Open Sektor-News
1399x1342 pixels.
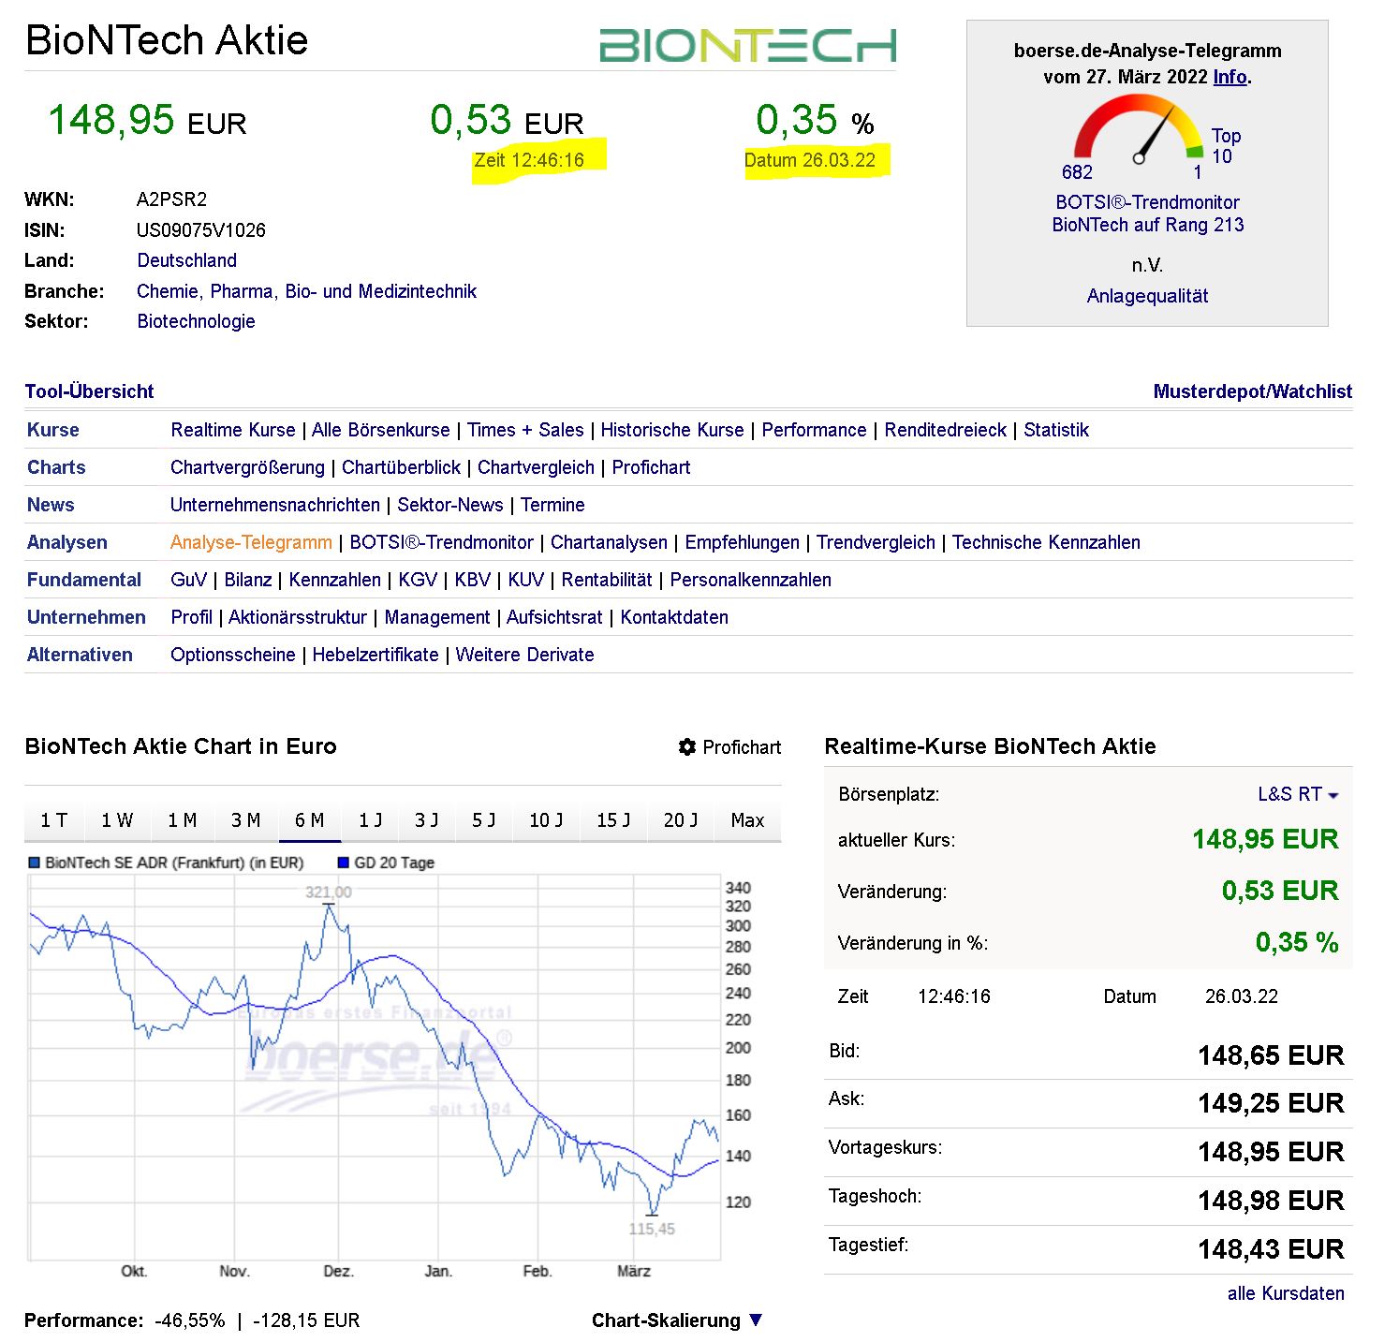tap(449, 505)
